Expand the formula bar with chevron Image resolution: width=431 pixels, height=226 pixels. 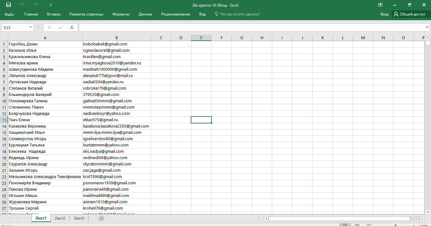click(428, 27)
